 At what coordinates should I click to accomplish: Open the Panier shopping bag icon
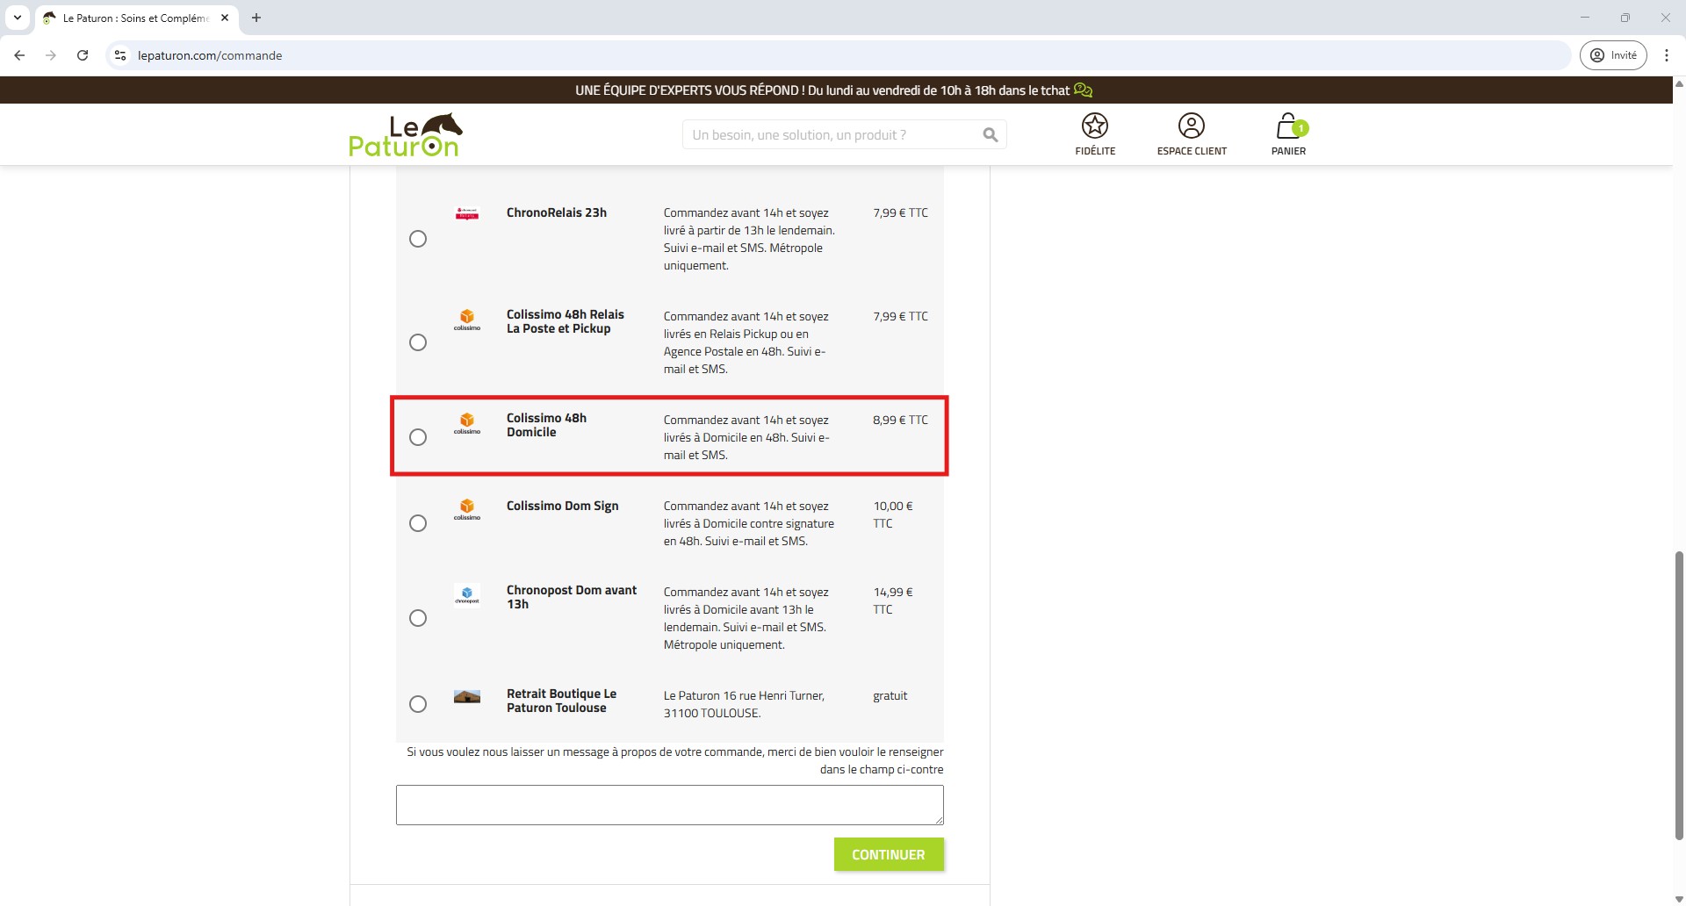[1288, 126]
